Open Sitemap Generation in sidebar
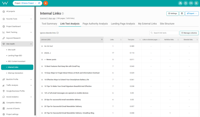 [15, 73]
